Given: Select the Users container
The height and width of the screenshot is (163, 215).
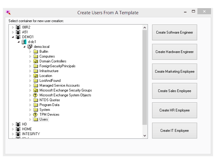Looking at the screenshot, I should [x=44, y=119].
